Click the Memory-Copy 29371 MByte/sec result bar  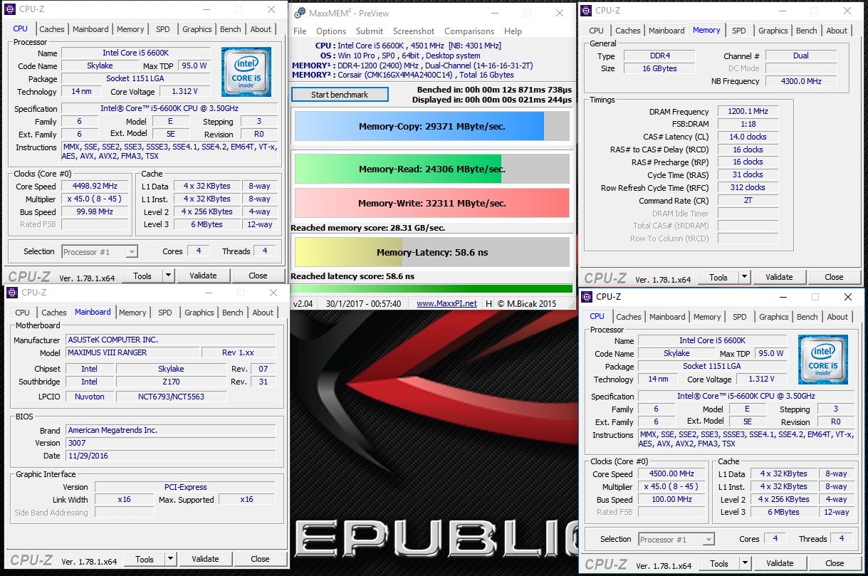click(x=432, y=126)
